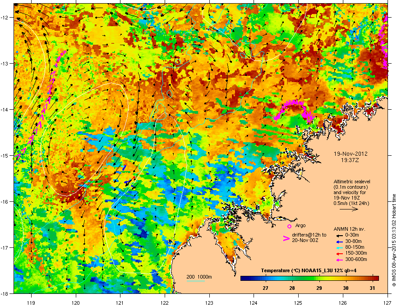Click the 'ANMN 12h av.' legend heading
Viewport: 397px width, 307px height.
[x=349, y=229]
